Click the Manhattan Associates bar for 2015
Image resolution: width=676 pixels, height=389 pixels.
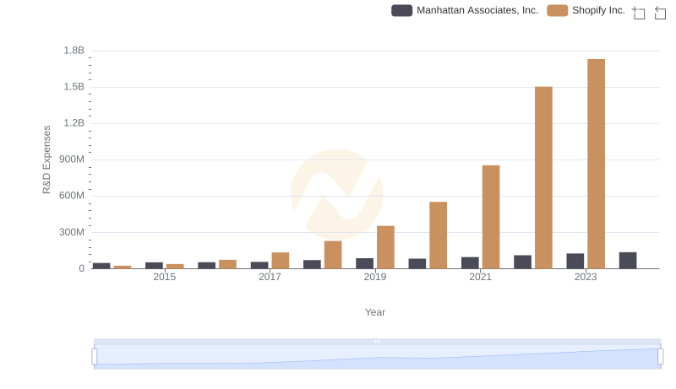(x=154, y=266)
